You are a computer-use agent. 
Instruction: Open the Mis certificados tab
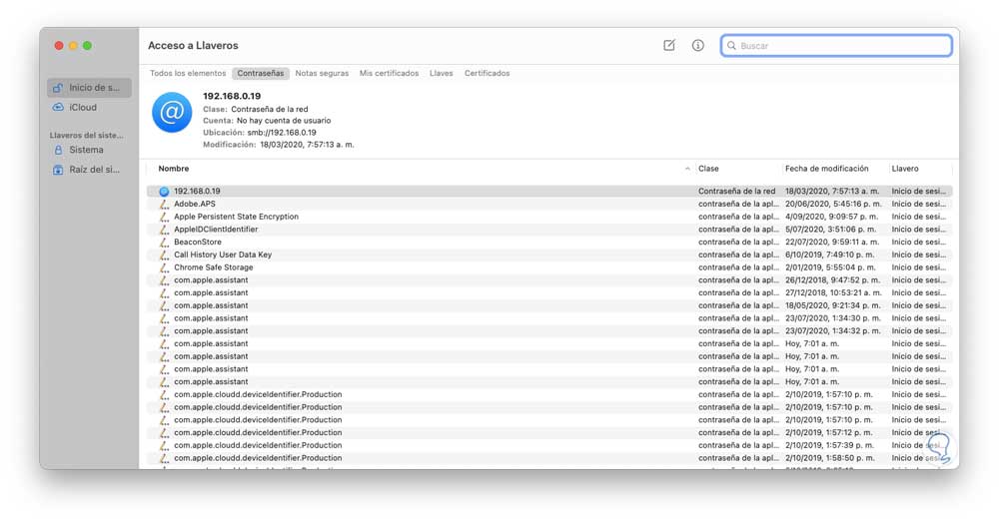coord(389,73)
